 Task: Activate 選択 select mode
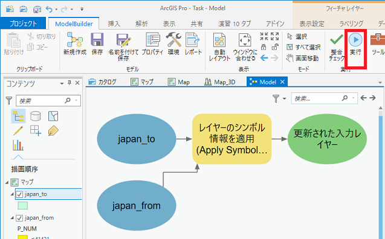pyautogui.click(x=297, y=37)
